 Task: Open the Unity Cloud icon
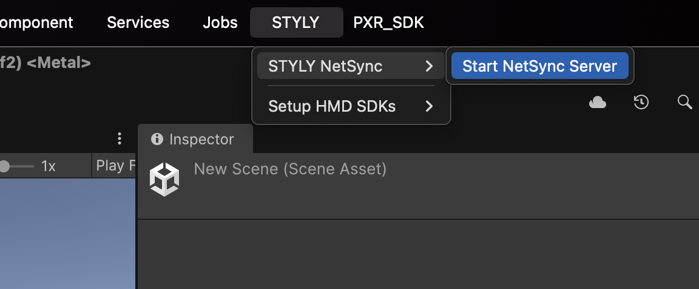[x=598, y=103]
